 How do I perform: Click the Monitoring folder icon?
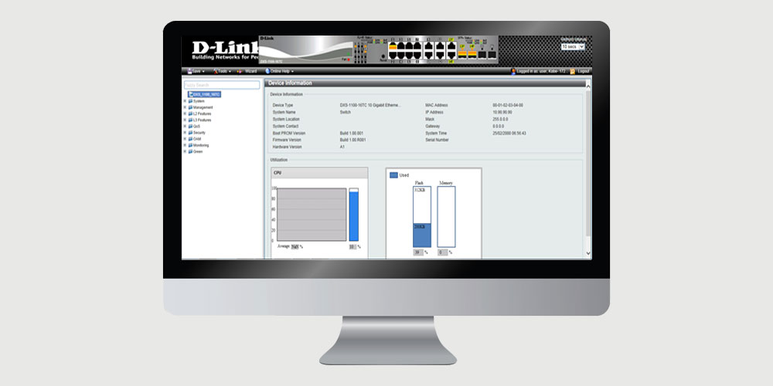coord(190,145)
